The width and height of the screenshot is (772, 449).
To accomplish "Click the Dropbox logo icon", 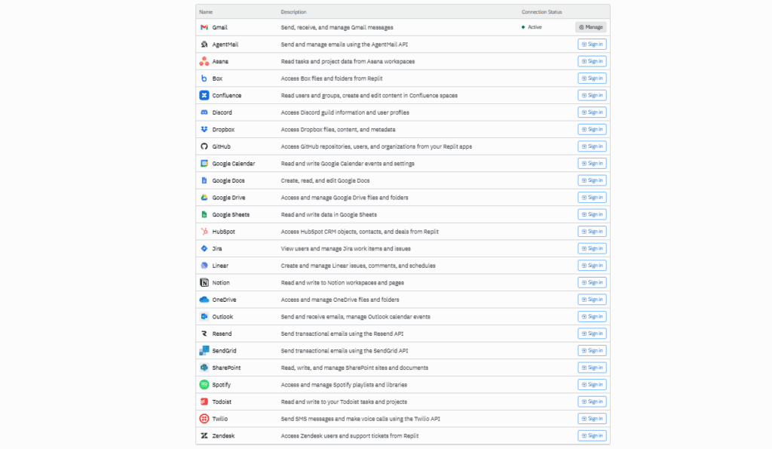I will coord(204,130).
